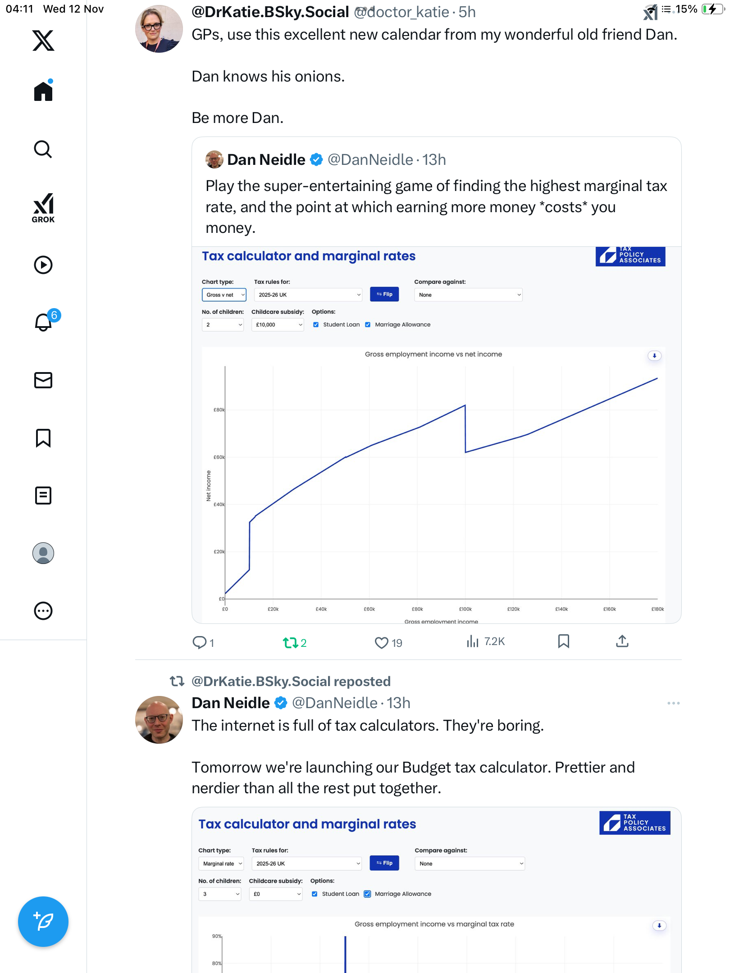Open the quoted @DanNeidle profile handle
This screenshot has width=730, height=973.
(370, 160)
